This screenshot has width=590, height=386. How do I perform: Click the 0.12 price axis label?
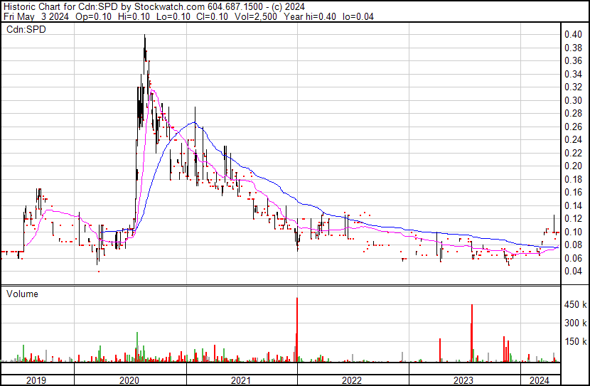coord(573,218)
